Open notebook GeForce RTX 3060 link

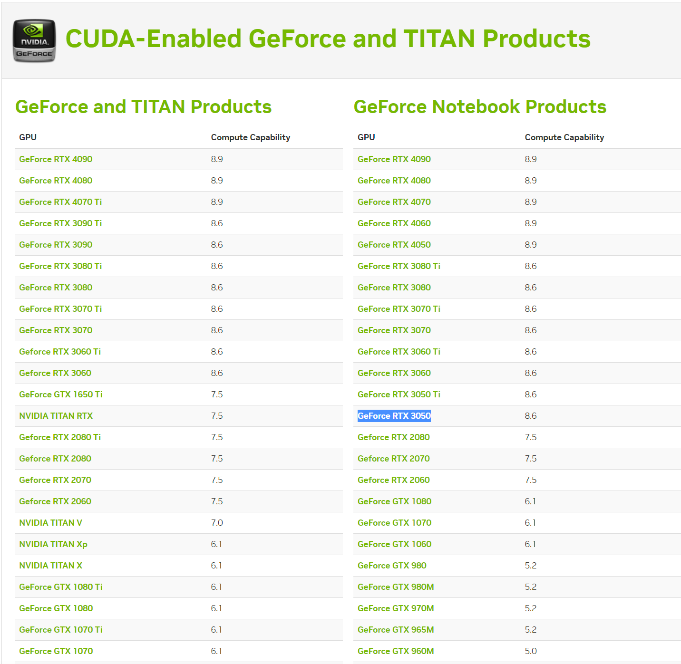click(x=394, y=373)
